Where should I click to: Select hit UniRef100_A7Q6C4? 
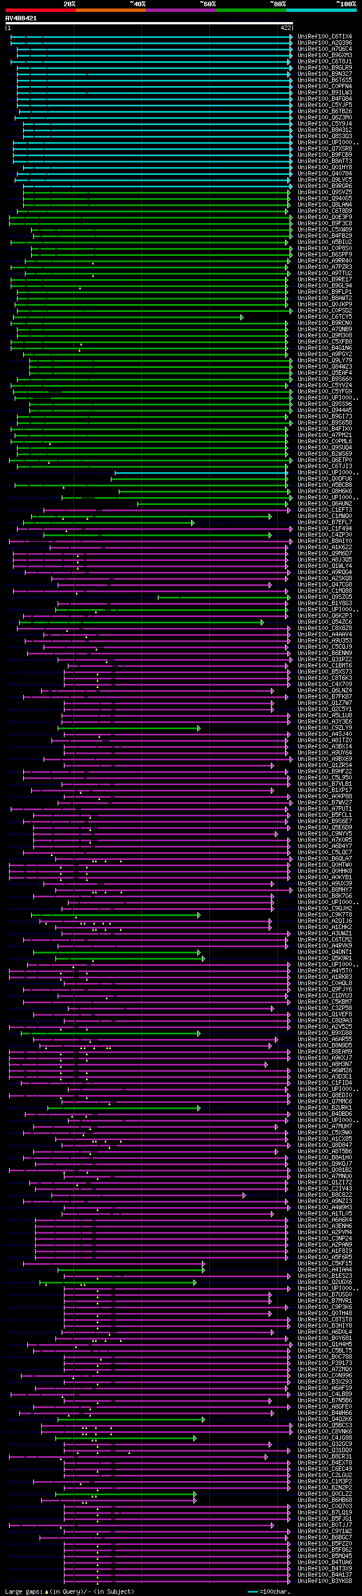(x=325, y=49)
